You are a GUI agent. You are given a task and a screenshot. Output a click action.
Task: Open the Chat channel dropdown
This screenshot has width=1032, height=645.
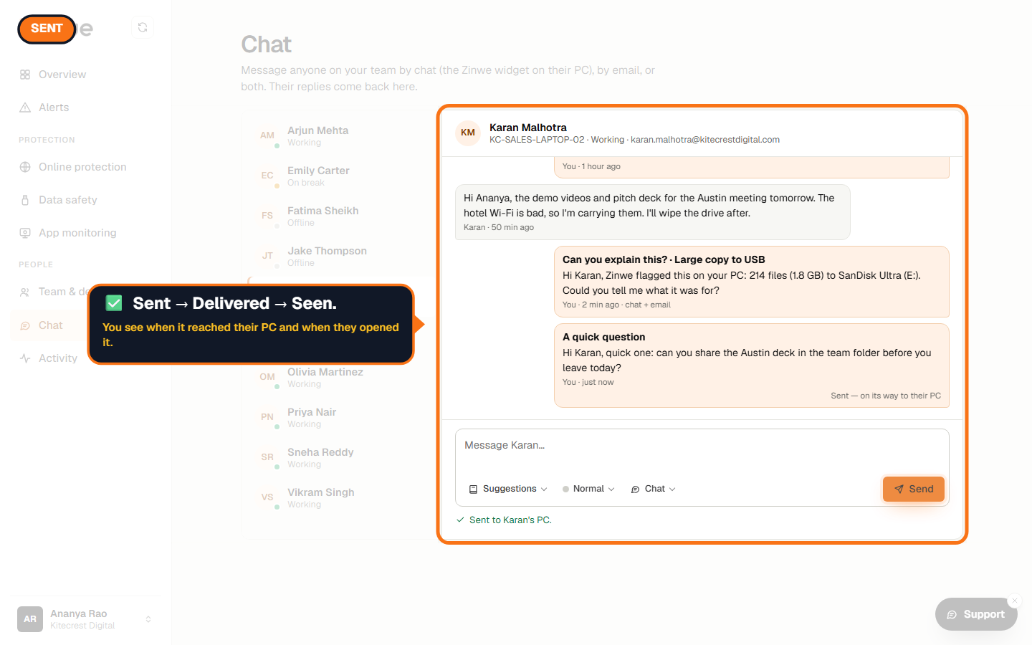[x=654, y=489]
